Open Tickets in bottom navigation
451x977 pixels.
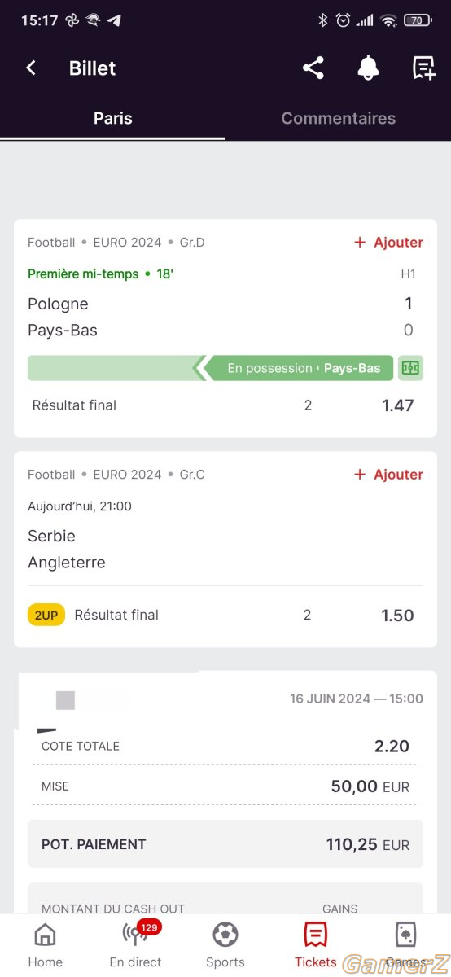(315, 945)
